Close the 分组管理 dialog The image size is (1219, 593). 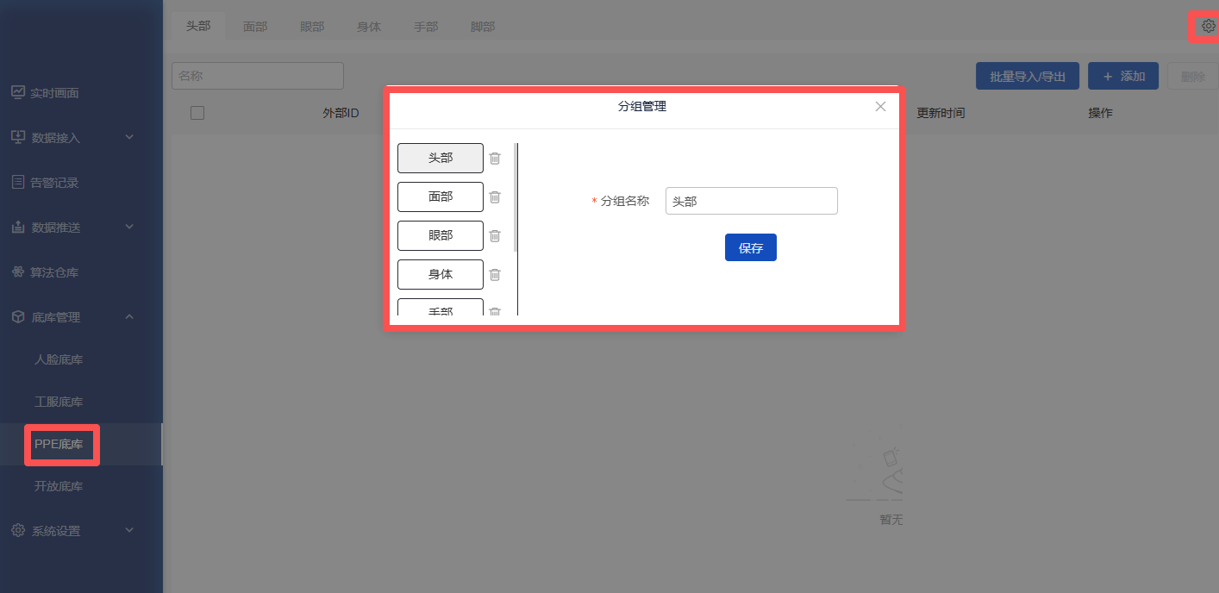tap(880, 107)
